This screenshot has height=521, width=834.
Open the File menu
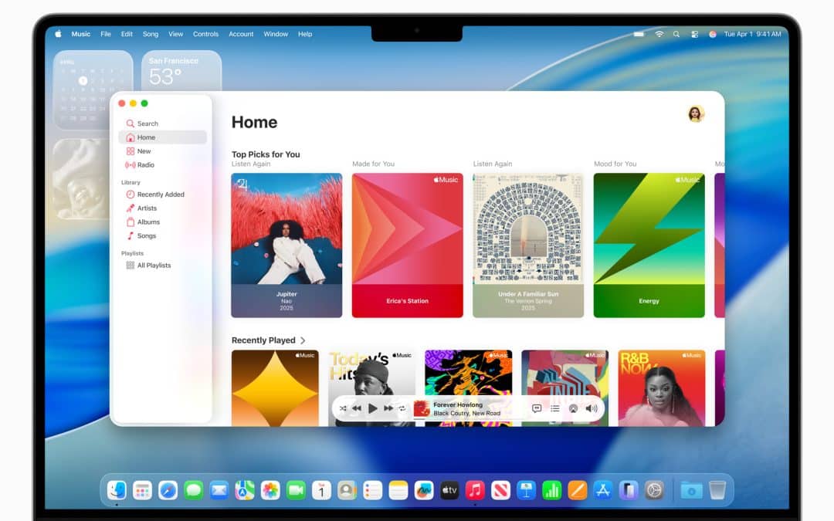(x=106, y=33)
